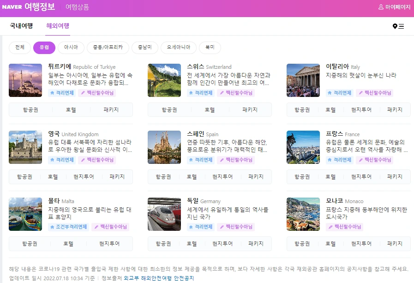Open the 영국 castle thumbnail
The height and width of the screenshot is (283, 414).
point(25,147)
